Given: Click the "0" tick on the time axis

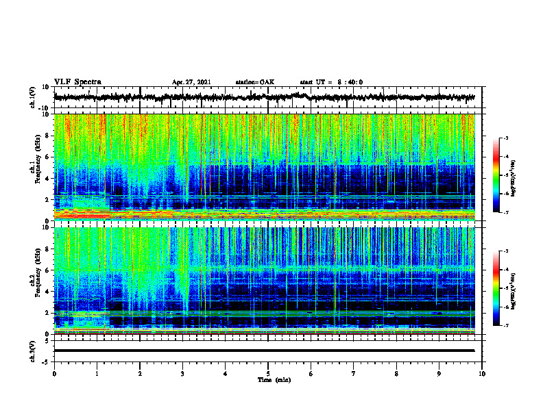Looking at the screenshot, I should pos(54,374).
